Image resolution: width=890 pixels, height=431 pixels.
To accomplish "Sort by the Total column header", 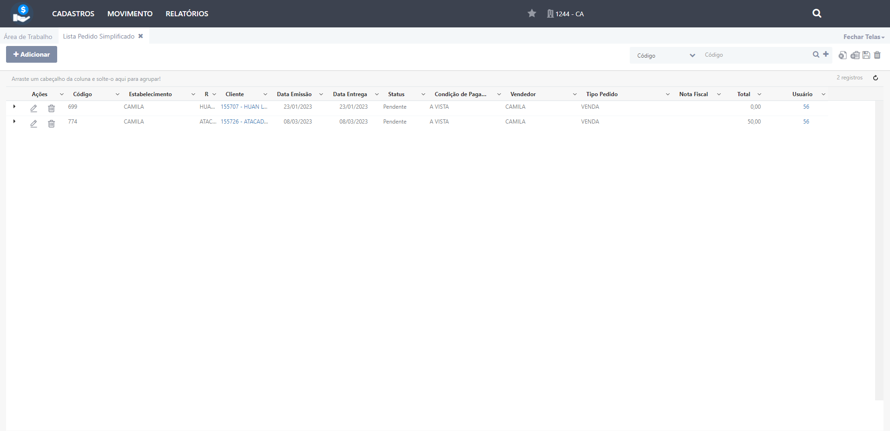I will click(x=744, y=94).
